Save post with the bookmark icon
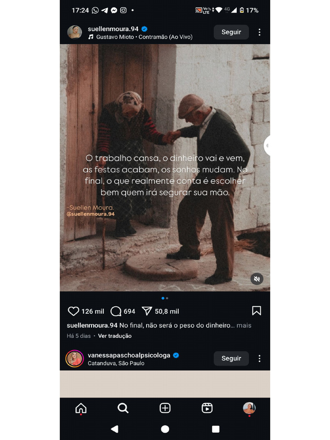 click(x=257, y=311)
